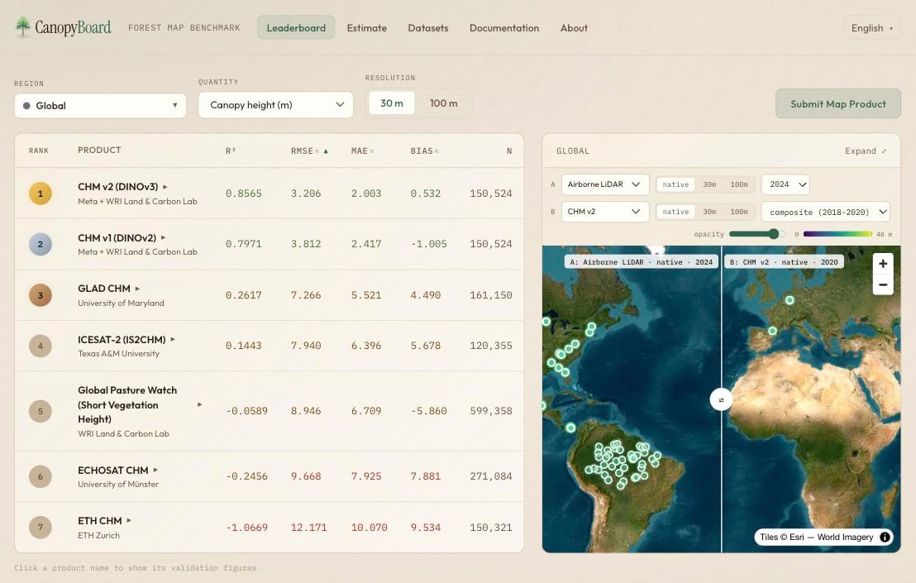Click the BIAS column sort icon
This screenshot has height=583, width=916.
(x=437, y=151)
